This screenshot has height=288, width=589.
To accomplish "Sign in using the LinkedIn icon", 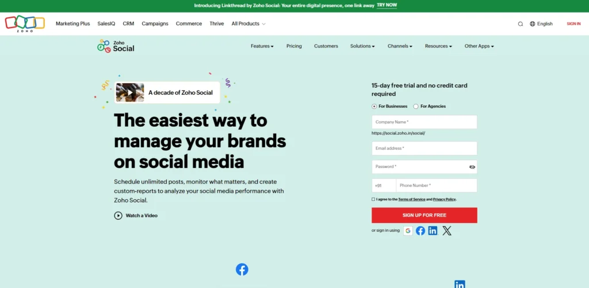I will 433,231.
